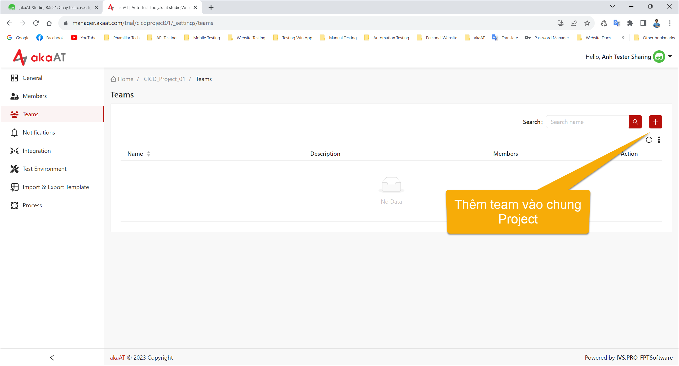
Task: Expand the user account dropdown arrow
Action: point(670,56)
